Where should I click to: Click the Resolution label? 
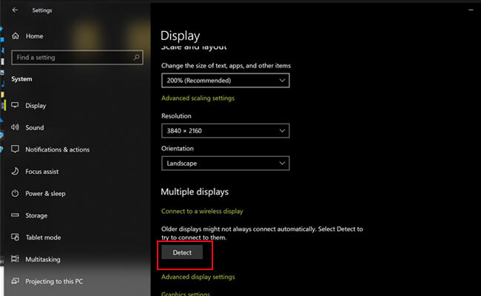[x=176, y=116]
